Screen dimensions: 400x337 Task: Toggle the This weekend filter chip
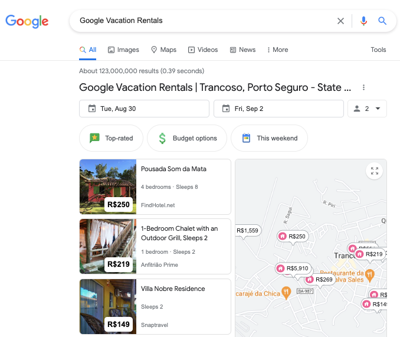point(269,138)
